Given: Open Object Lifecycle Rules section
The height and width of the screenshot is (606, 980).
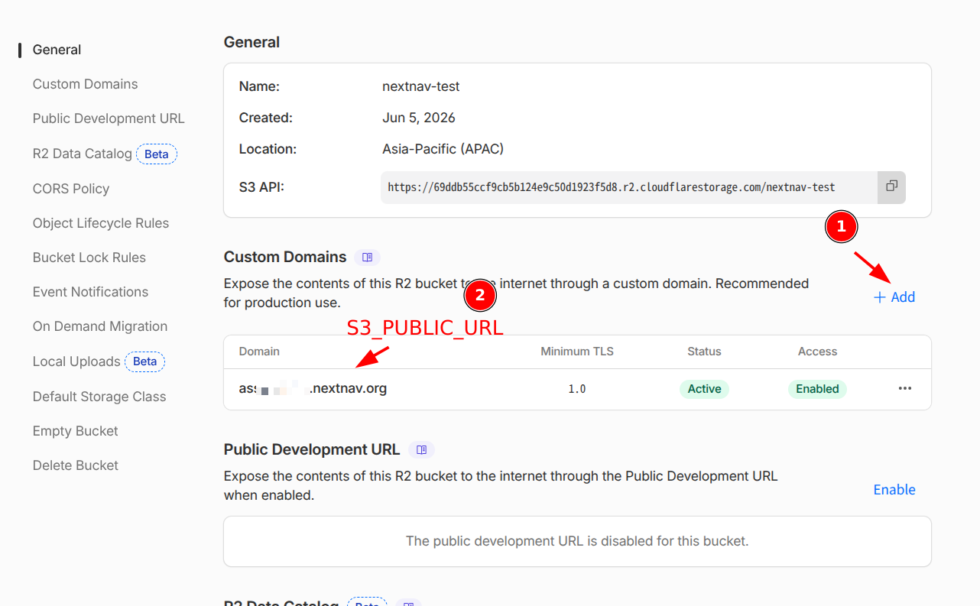Looking at the screenshot, I should (x=101, y=223).
